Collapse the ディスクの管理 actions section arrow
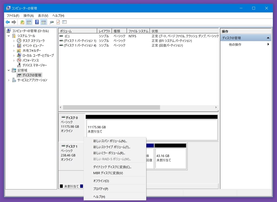This screenshot has width=277, height=202. (x=268, y=38)
